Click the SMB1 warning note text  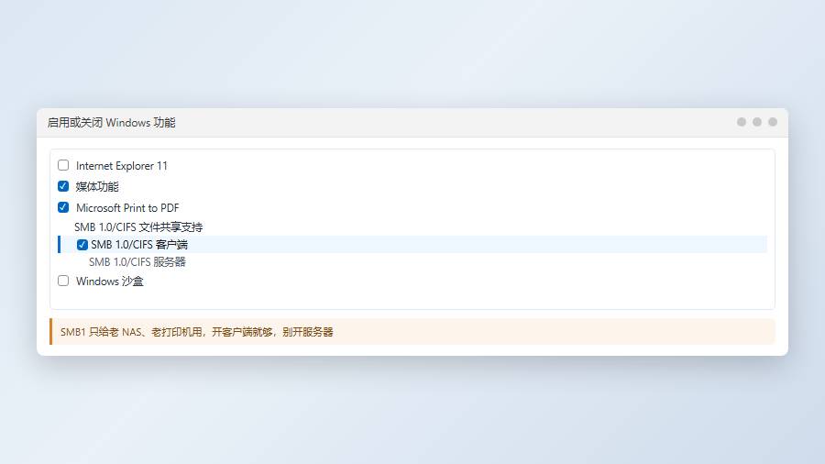click(x=197, y=332)
